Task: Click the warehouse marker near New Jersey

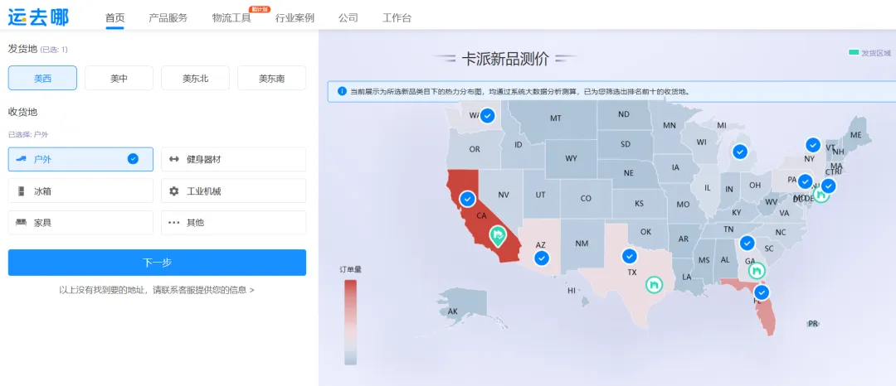Action: (821, 195)
